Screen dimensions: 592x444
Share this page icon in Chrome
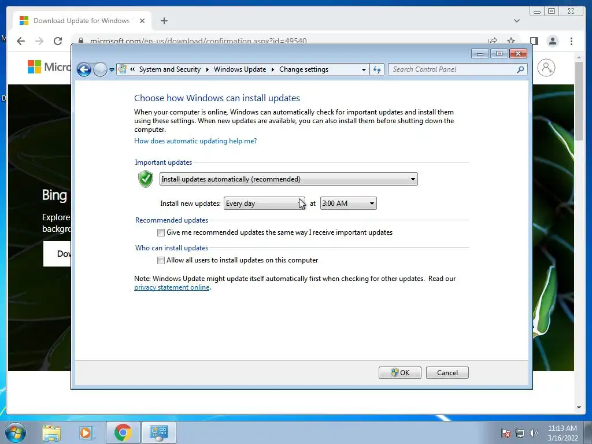(493, 41)
